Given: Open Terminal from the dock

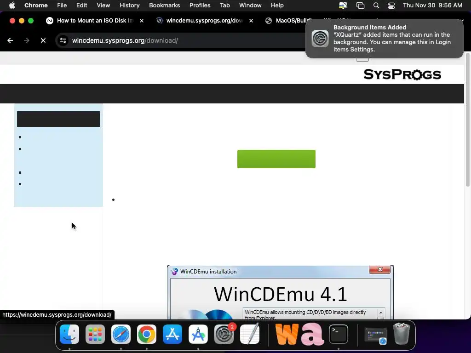Looking at the screenshot, I should pyautogui.click(x=339, y=334).
